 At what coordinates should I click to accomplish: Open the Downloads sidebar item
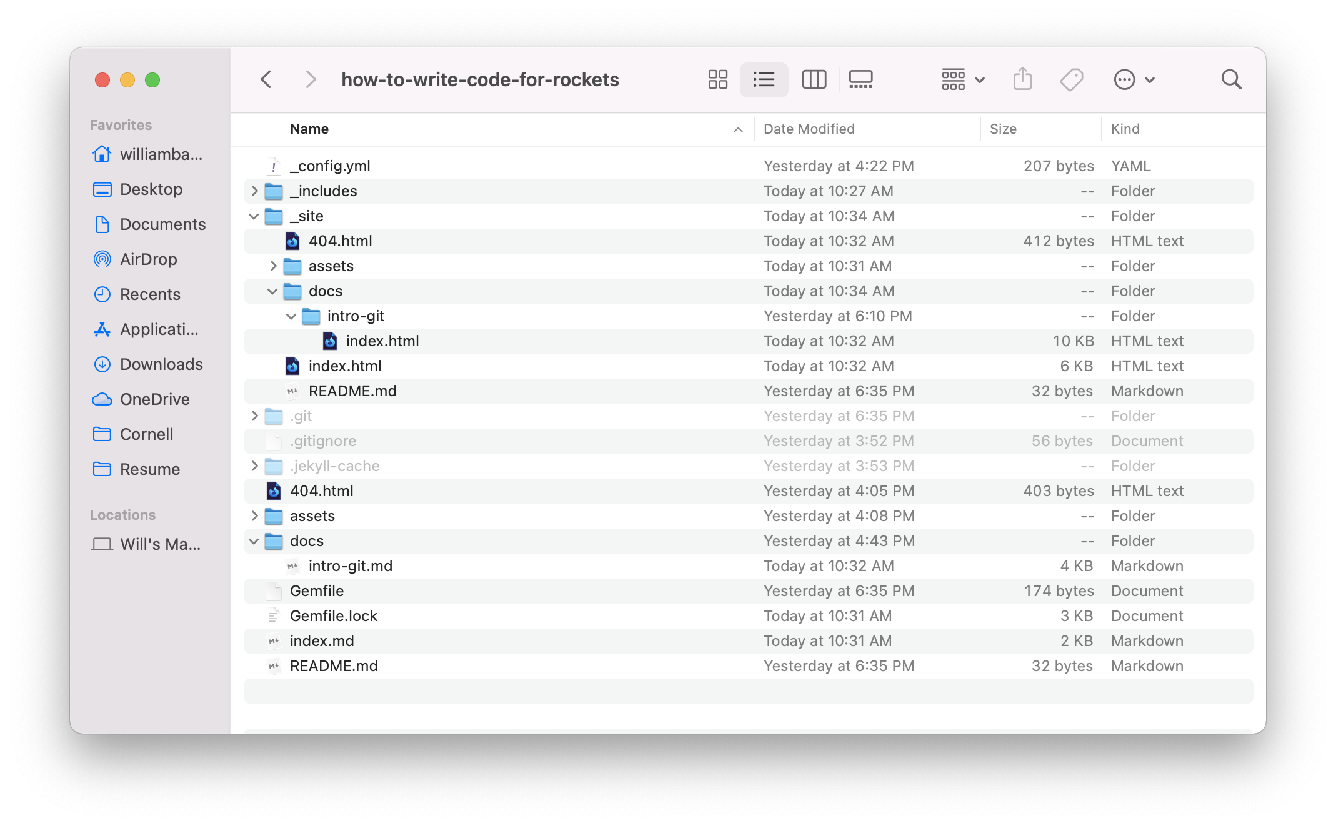(161, 364)
